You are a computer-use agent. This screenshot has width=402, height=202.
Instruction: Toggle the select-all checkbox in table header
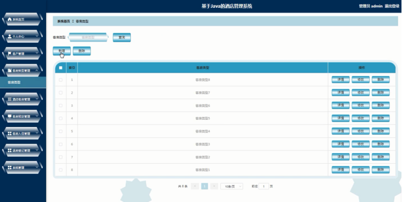coord(61,68)
